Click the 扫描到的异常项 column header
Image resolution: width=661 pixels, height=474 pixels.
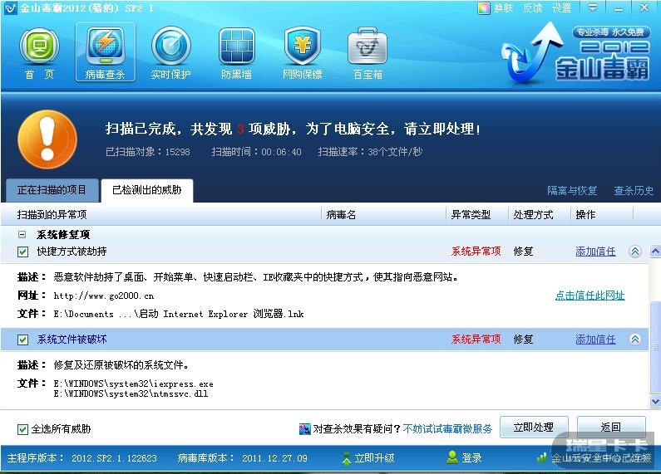(161, 215)
